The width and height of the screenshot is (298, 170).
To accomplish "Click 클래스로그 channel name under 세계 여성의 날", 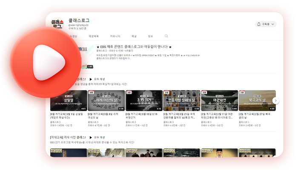I will point(93,122).
